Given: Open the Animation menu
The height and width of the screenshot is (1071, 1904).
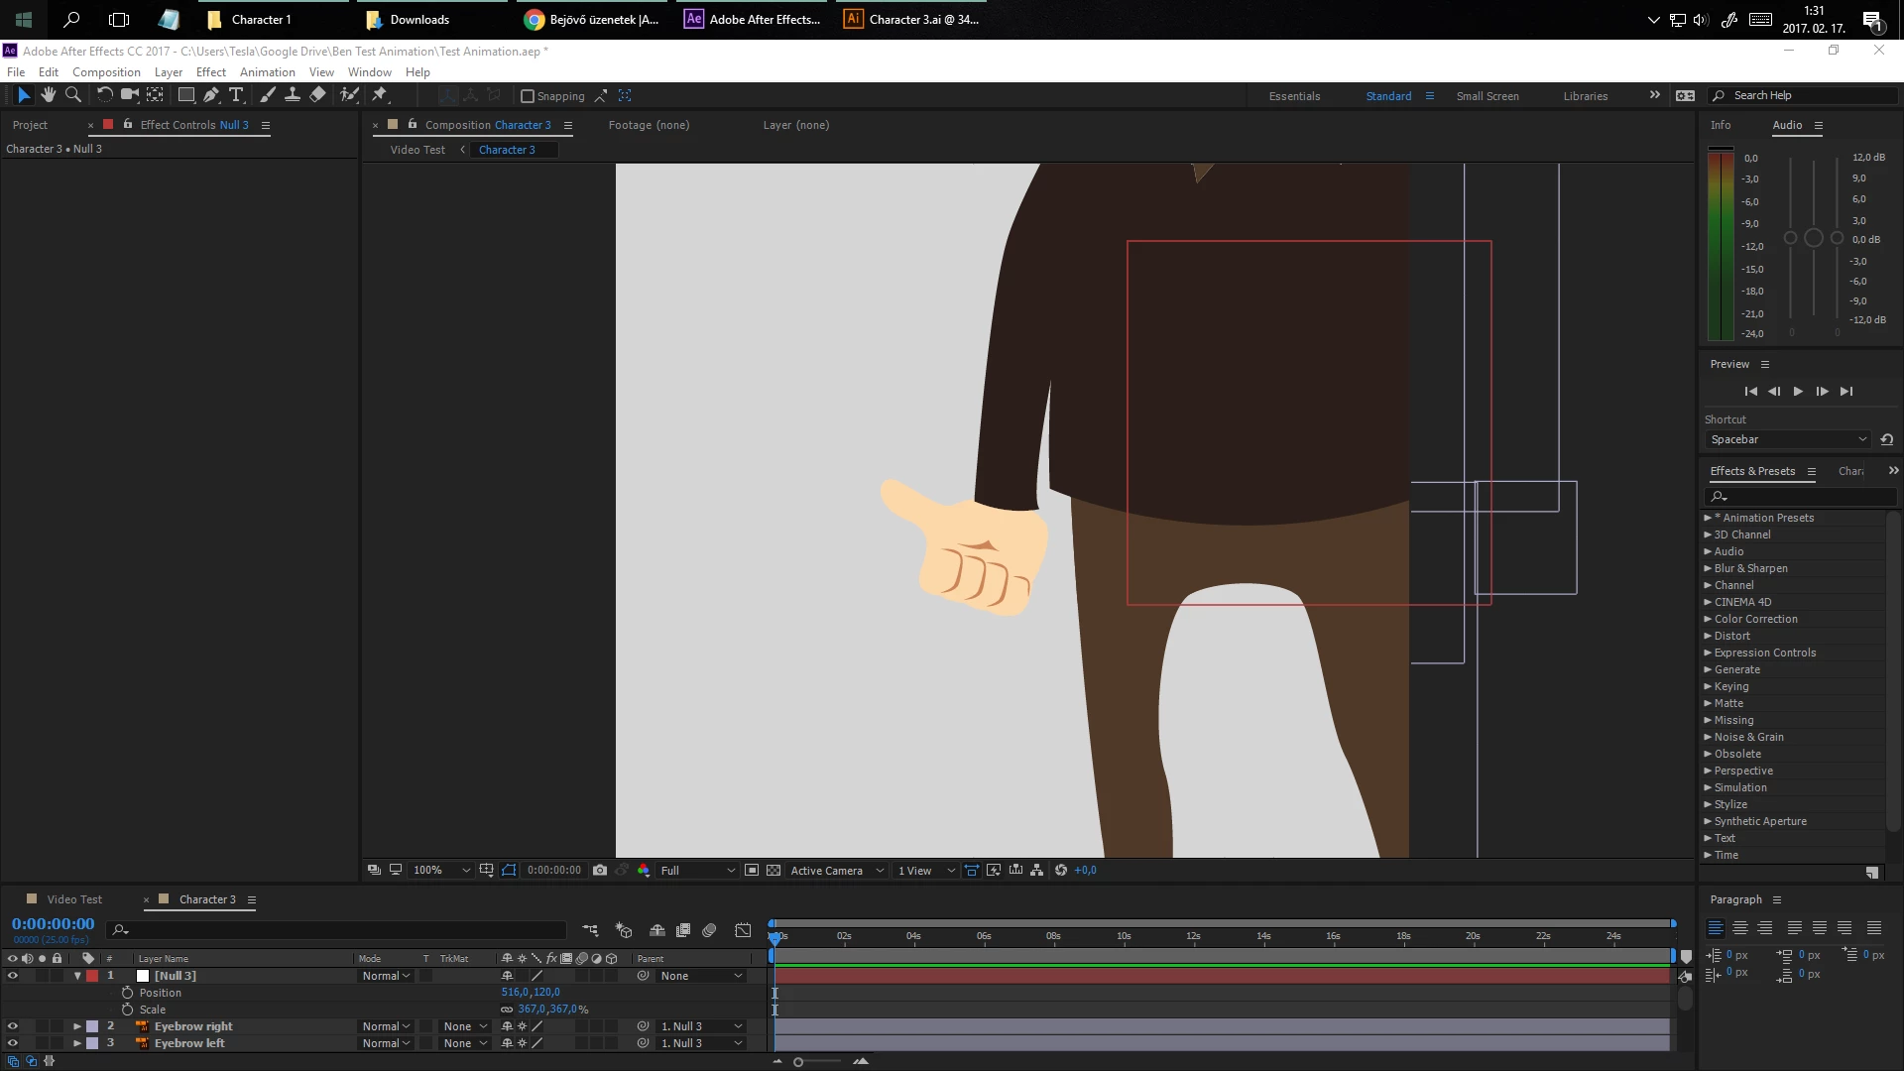Looking at the screenshot, I should [x=267, y=72].
